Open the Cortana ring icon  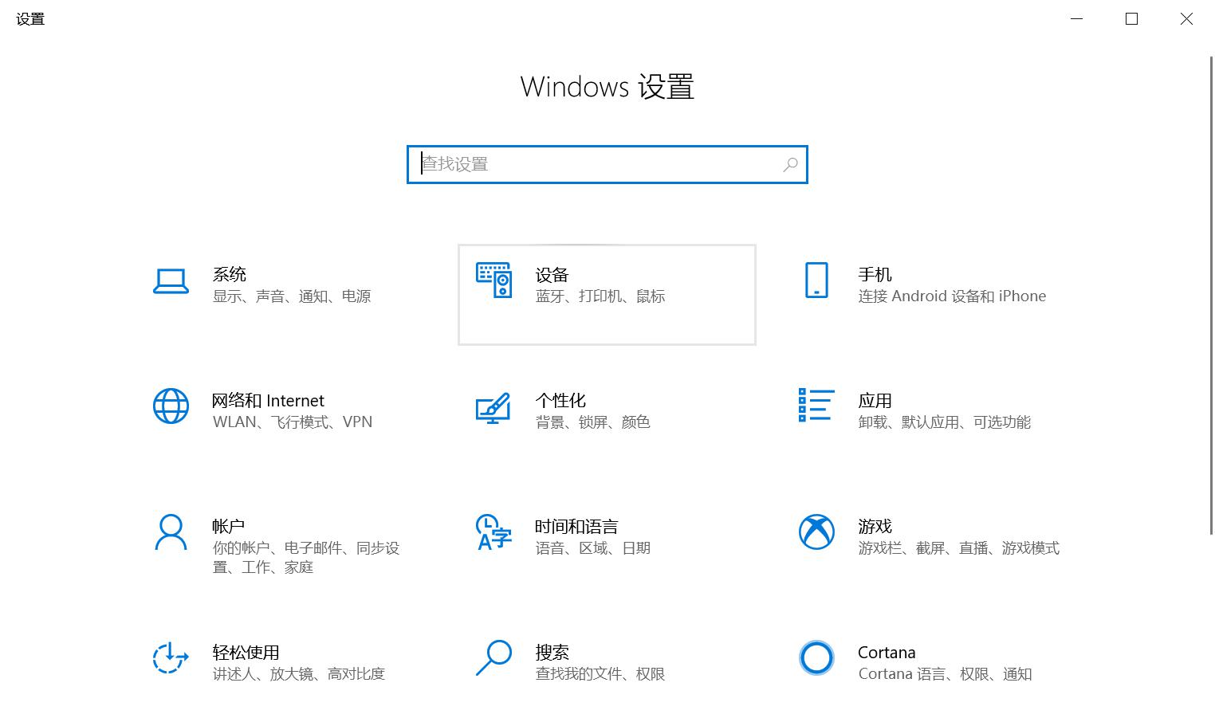816,658
